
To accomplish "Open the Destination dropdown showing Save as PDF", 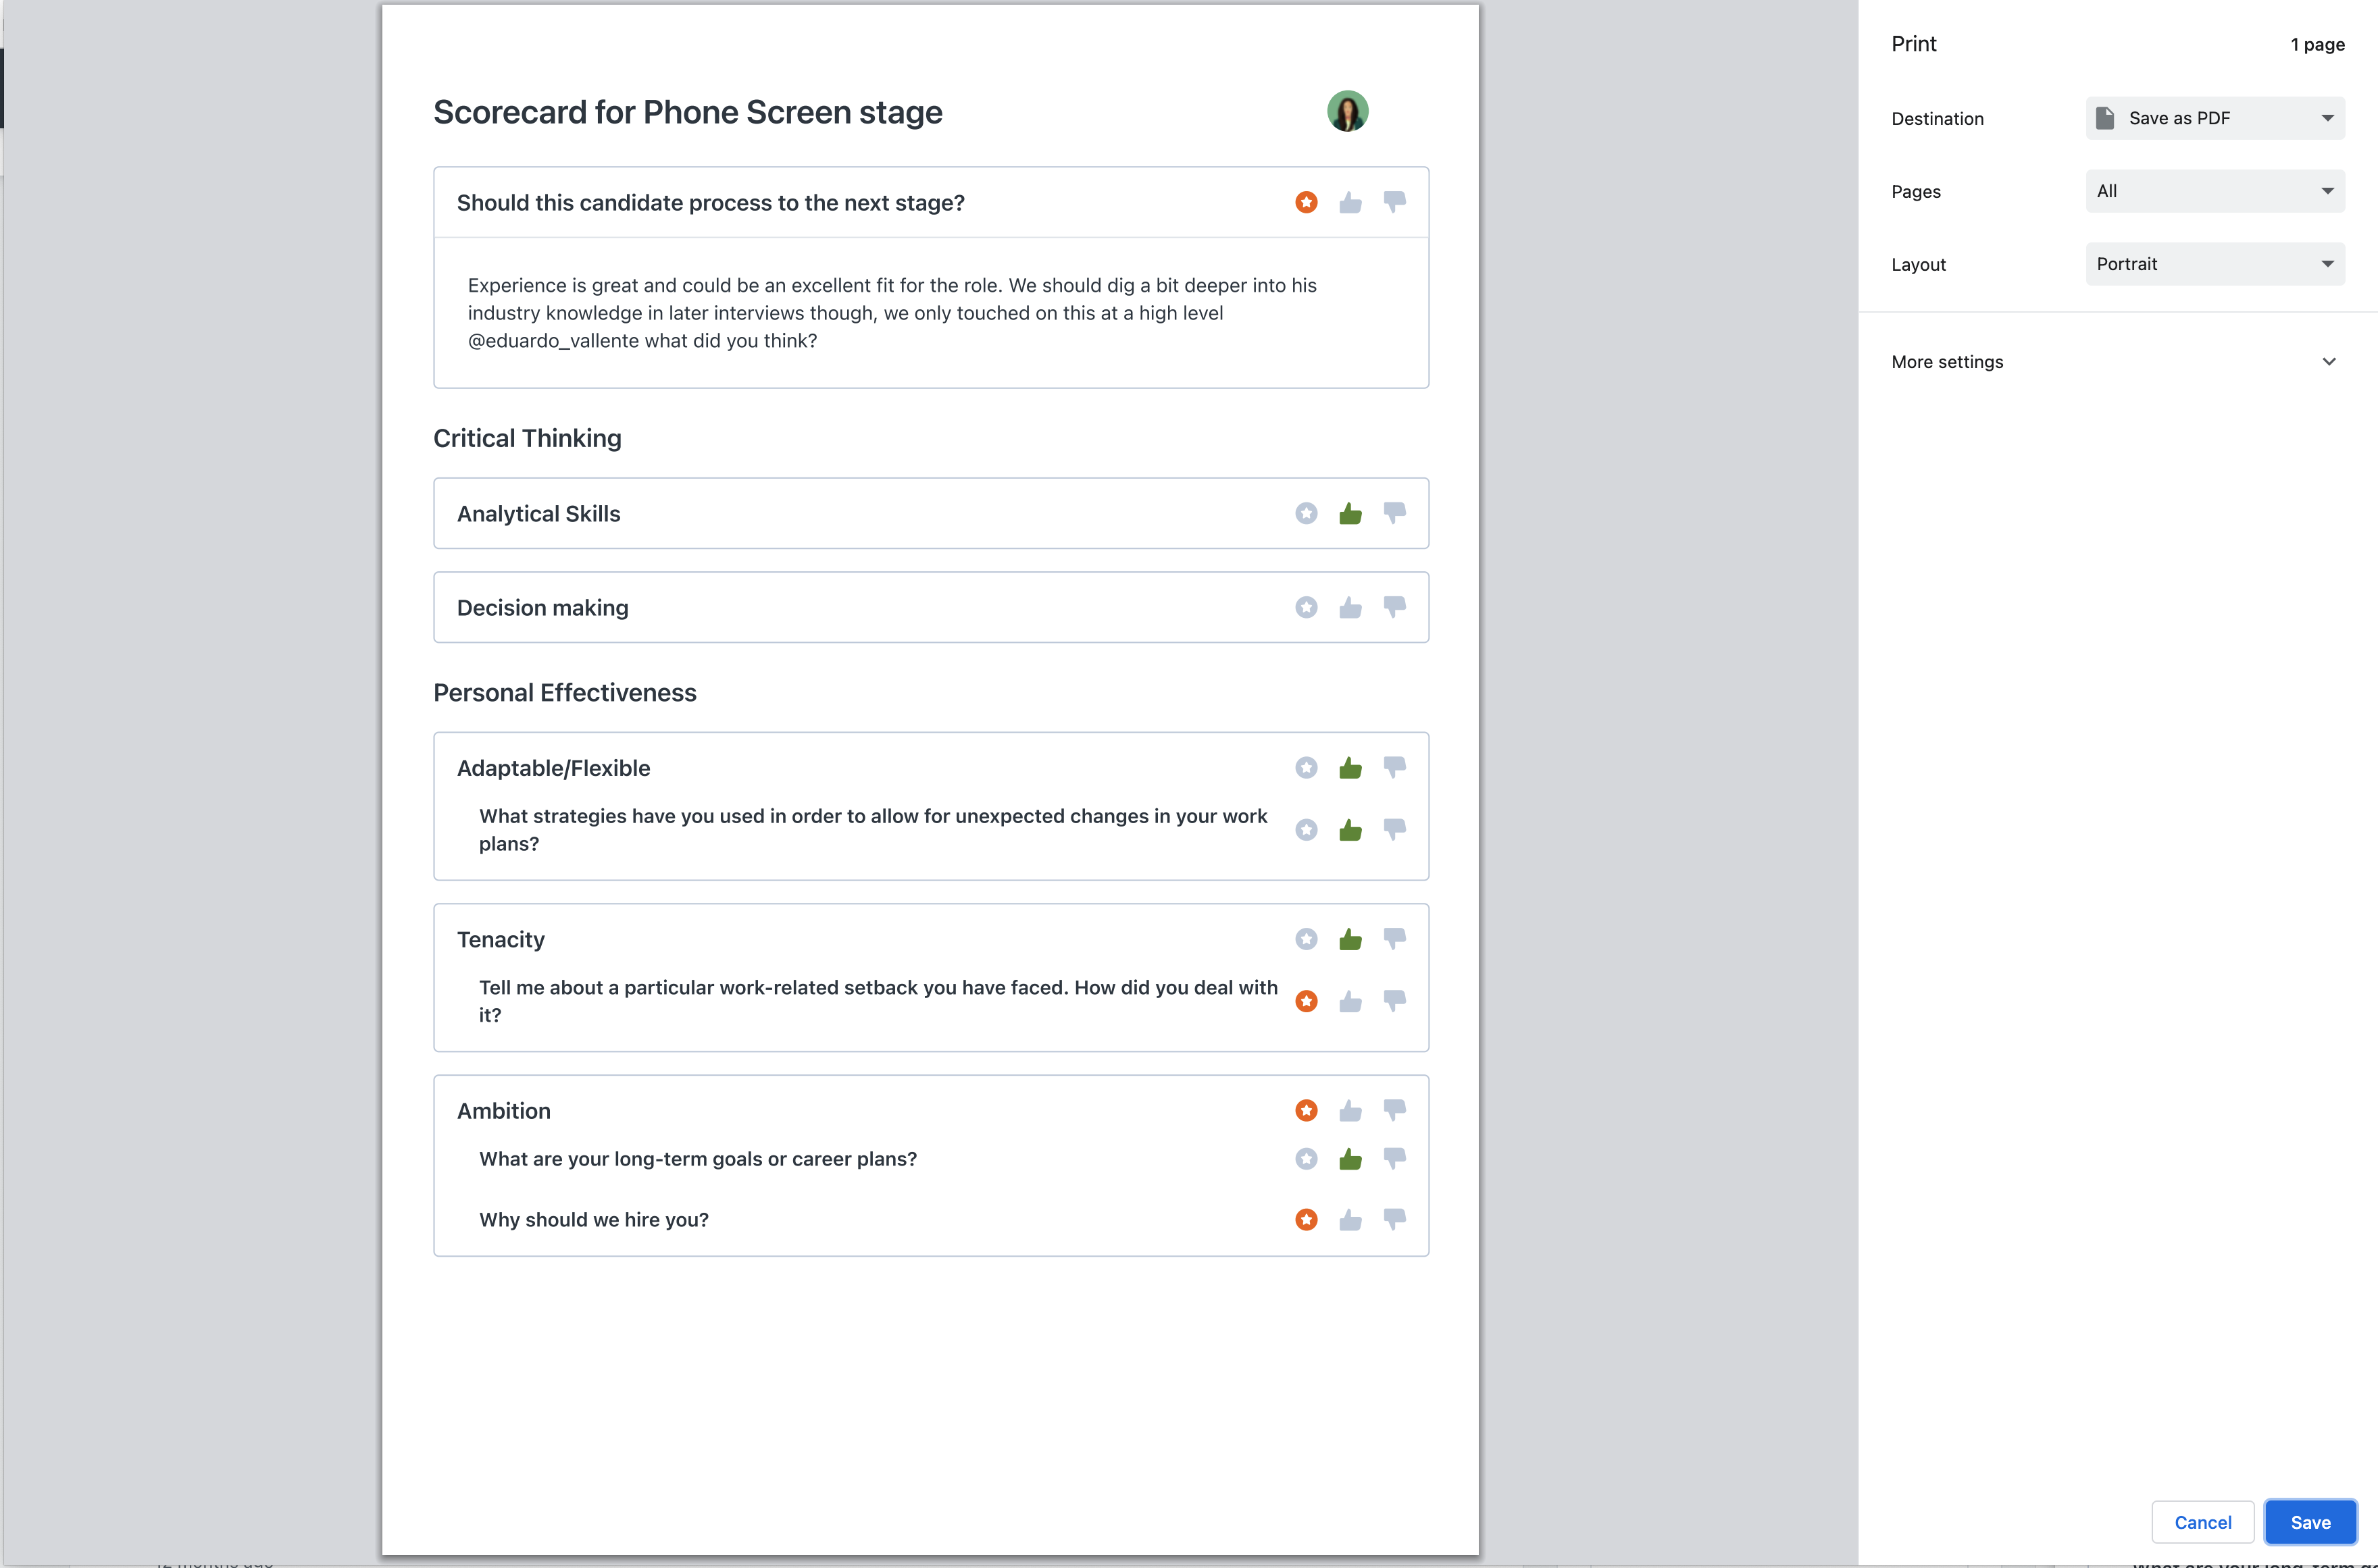I will [x=2214, y=118].
